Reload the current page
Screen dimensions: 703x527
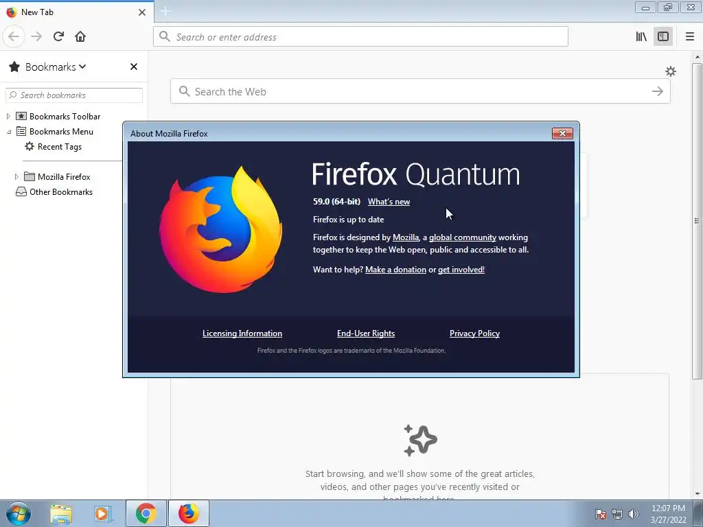tap(58, 37)
